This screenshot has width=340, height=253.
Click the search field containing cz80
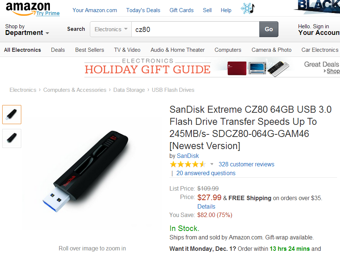click(195, 29)
